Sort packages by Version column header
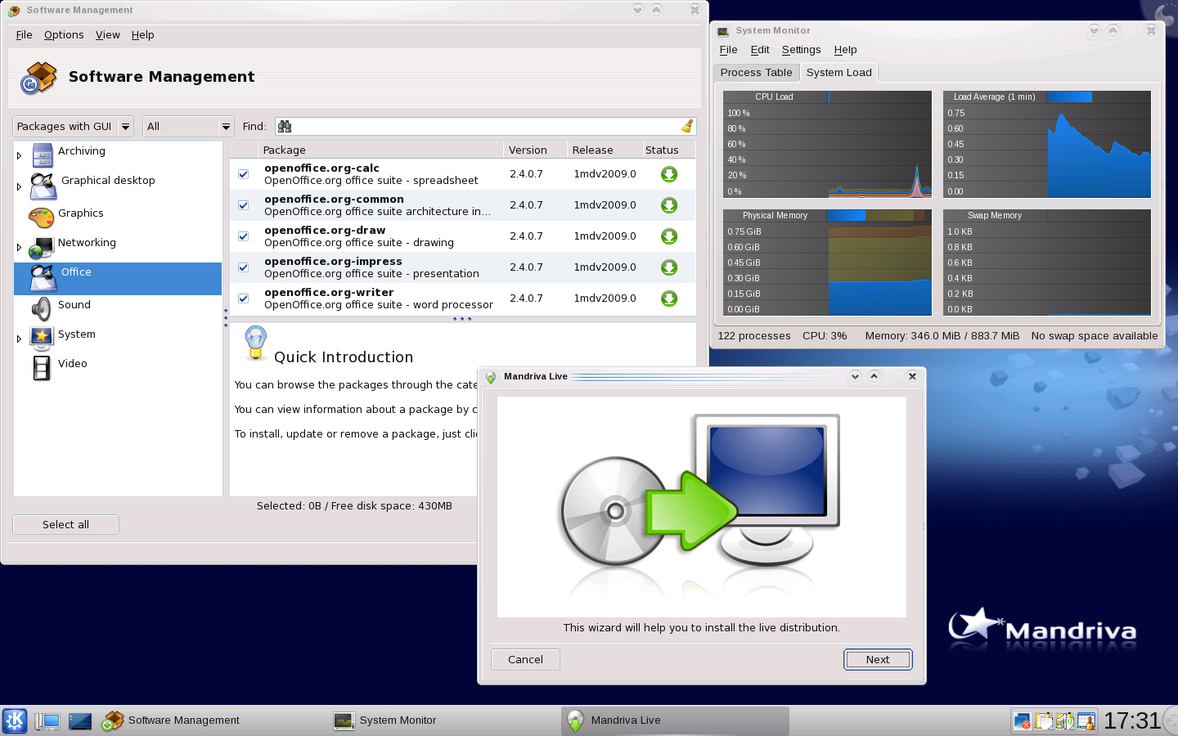1178x736 pixels. pos(535,150)
